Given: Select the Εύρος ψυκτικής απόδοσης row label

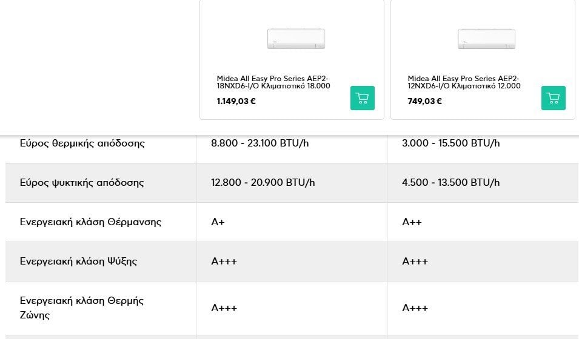Looking at the screenshot, I should 82,183.
